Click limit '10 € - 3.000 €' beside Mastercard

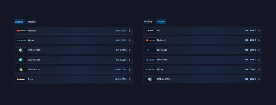(x=250, y=40)
